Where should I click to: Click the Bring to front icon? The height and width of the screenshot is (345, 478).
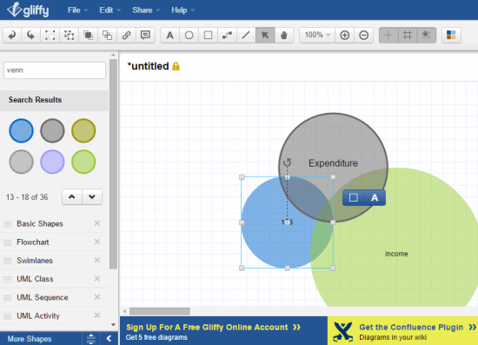tap(88, 36)
